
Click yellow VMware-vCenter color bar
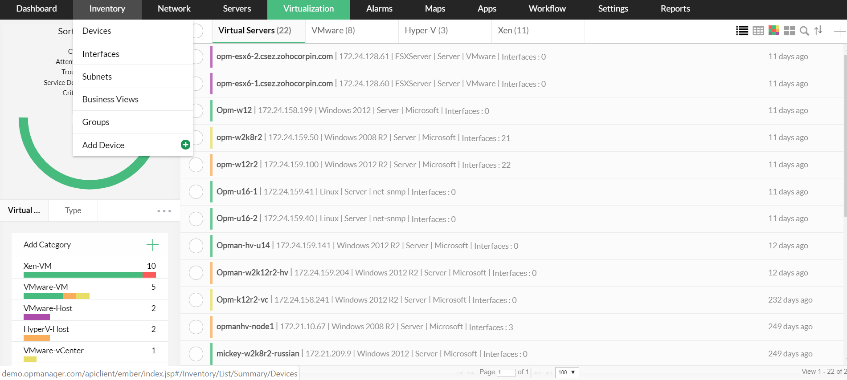[x=30, y=360]
